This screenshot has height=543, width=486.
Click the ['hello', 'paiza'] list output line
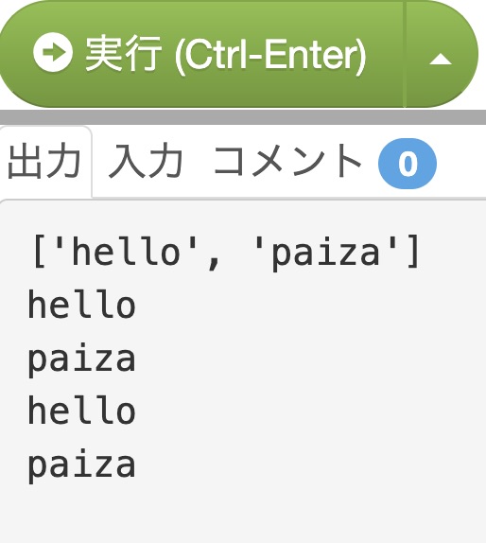point(226,252)
